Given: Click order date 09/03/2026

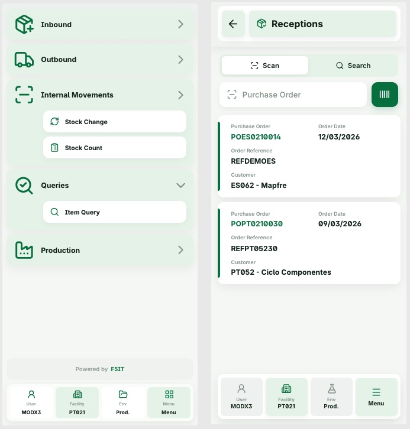Looking at the screenshot, I should tap(340, 224).
